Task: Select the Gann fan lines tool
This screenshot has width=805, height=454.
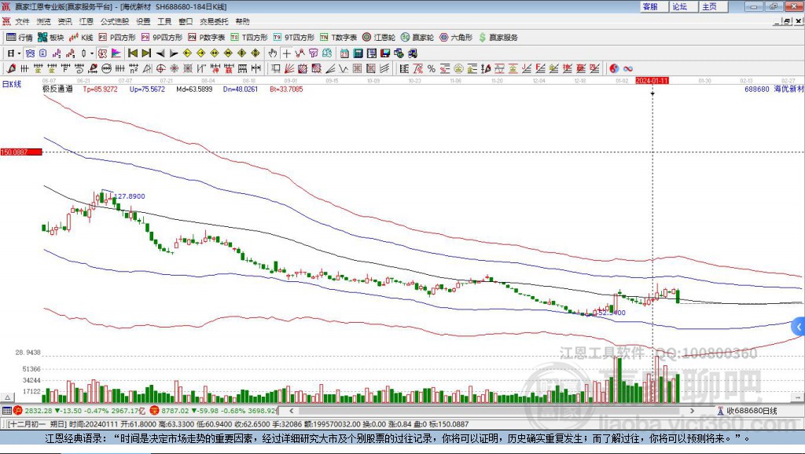Action: (x=289, y=69)
